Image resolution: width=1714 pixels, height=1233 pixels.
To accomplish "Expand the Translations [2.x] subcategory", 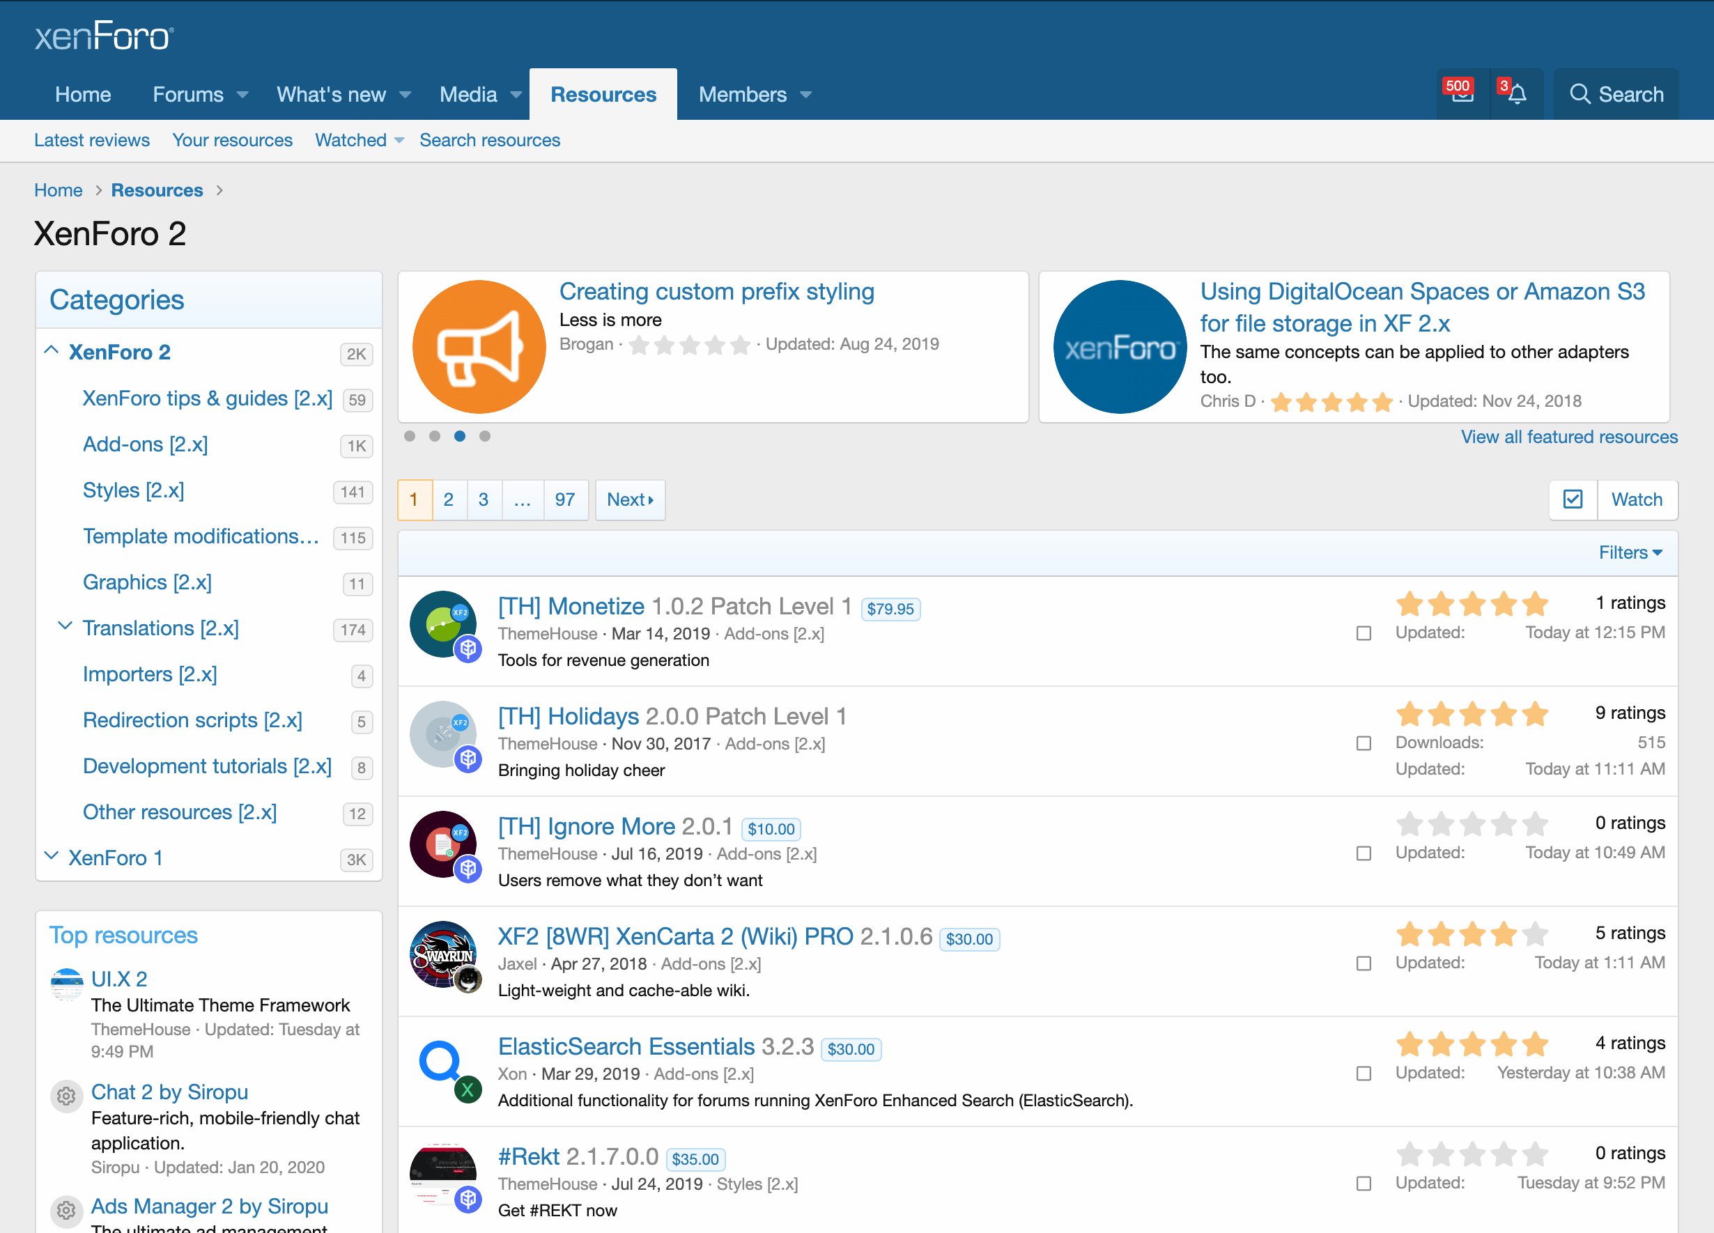I will point(65,626).
